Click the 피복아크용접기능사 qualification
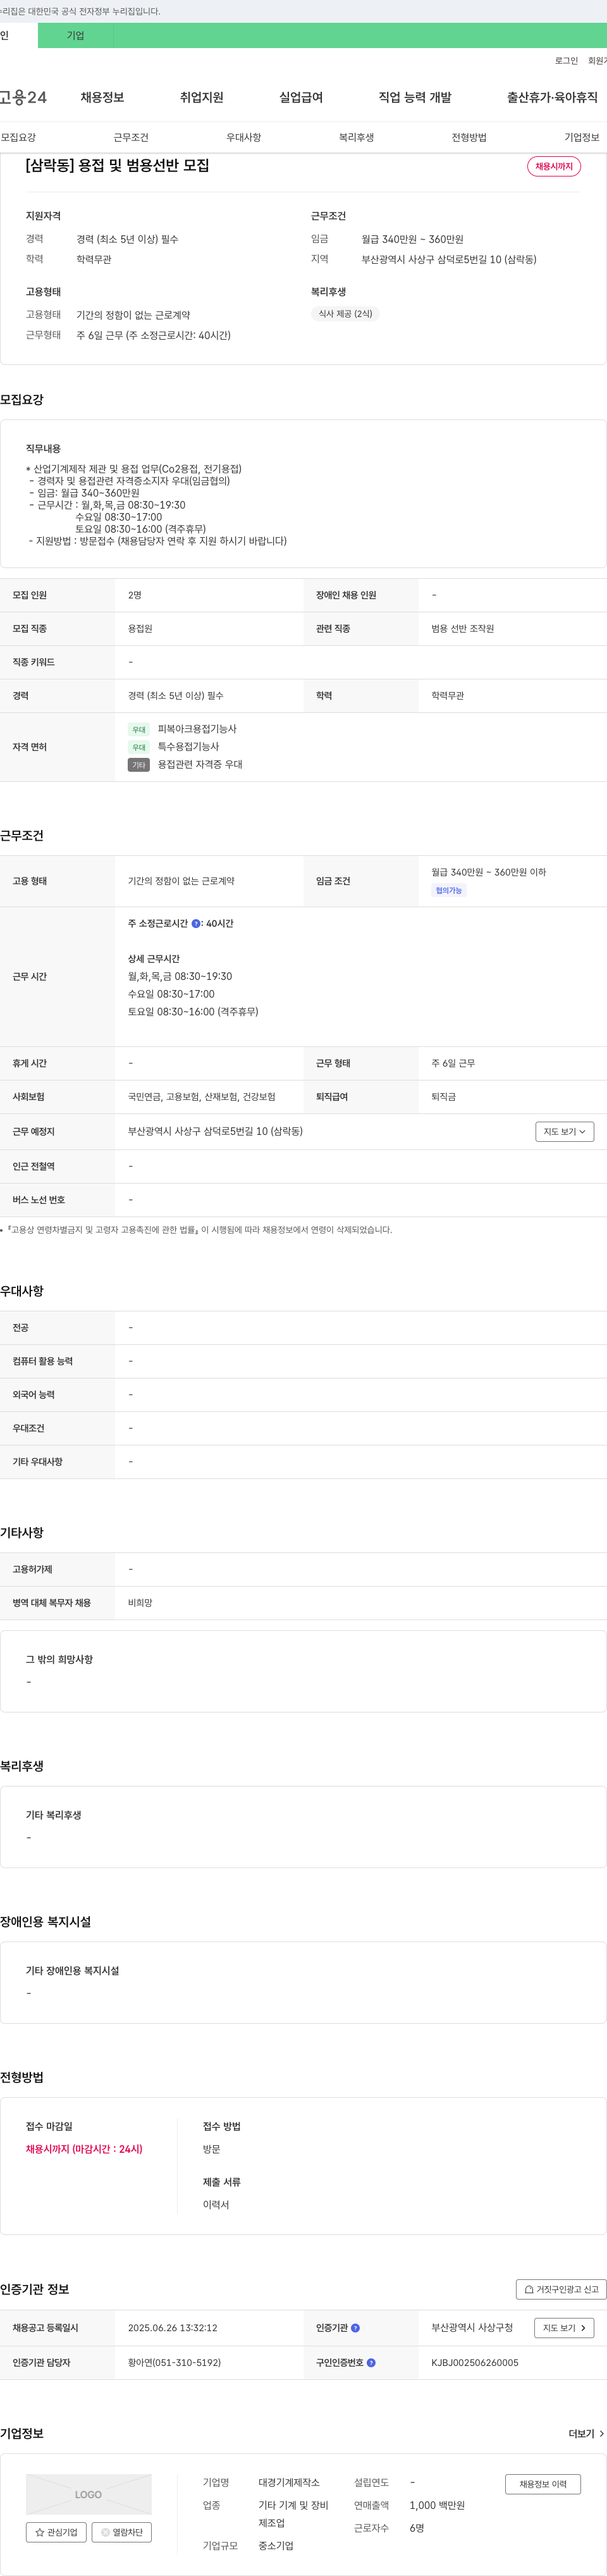The image size is (607, 2576). (x=197, y=729)
